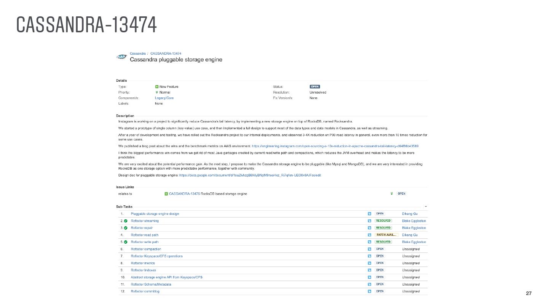Click the priority icon in the CASSANDRA-13476 row

click(x=391, y=194)
